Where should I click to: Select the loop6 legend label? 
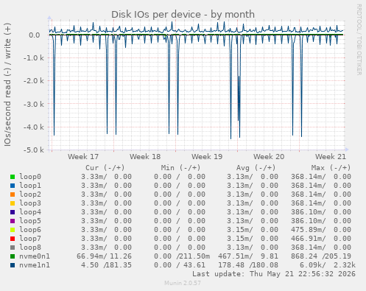(30, 230)
